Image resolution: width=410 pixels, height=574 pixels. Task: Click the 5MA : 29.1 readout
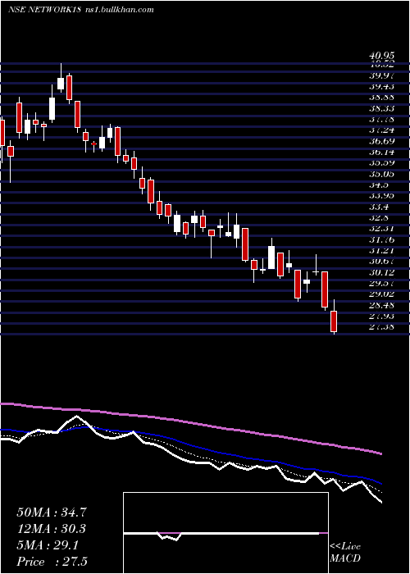48,545
